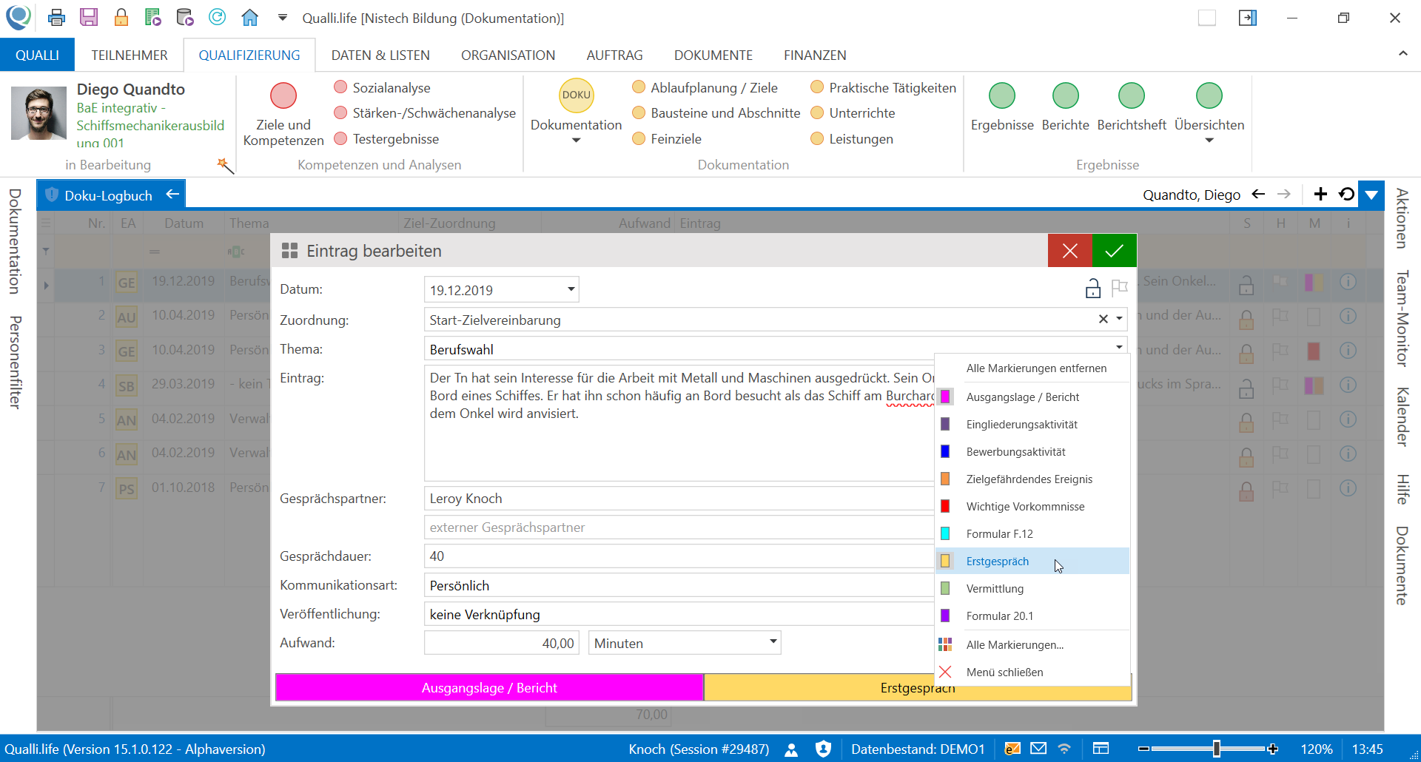The image size is (1421, 762).
Task: Open Stärken-/Schwächenanalyse
Action: click(x=425, y=112)
